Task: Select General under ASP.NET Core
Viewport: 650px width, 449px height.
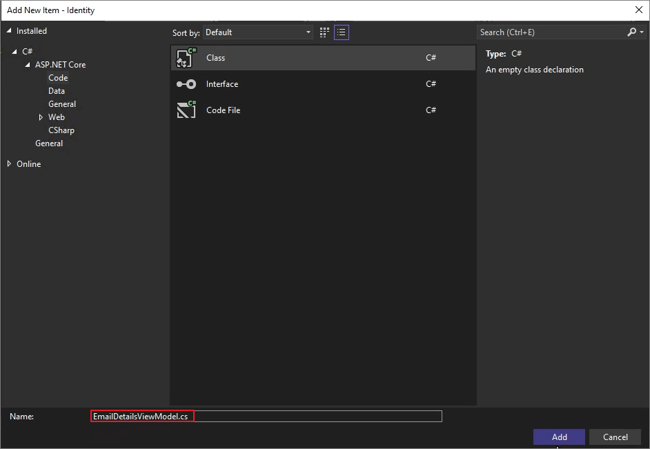Action: [62, 104]
